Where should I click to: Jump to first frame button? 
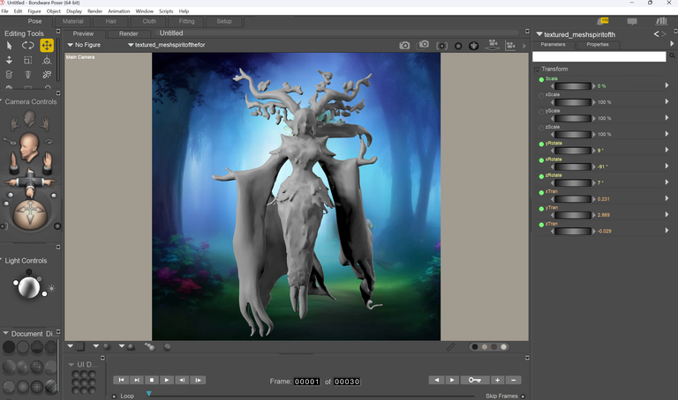click(121, 380)
